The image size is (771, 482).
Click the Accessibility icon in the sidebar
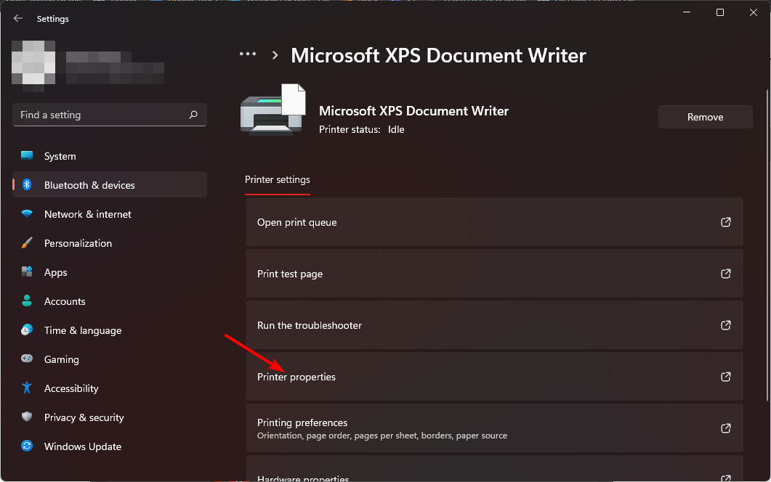tap(27, 388)
